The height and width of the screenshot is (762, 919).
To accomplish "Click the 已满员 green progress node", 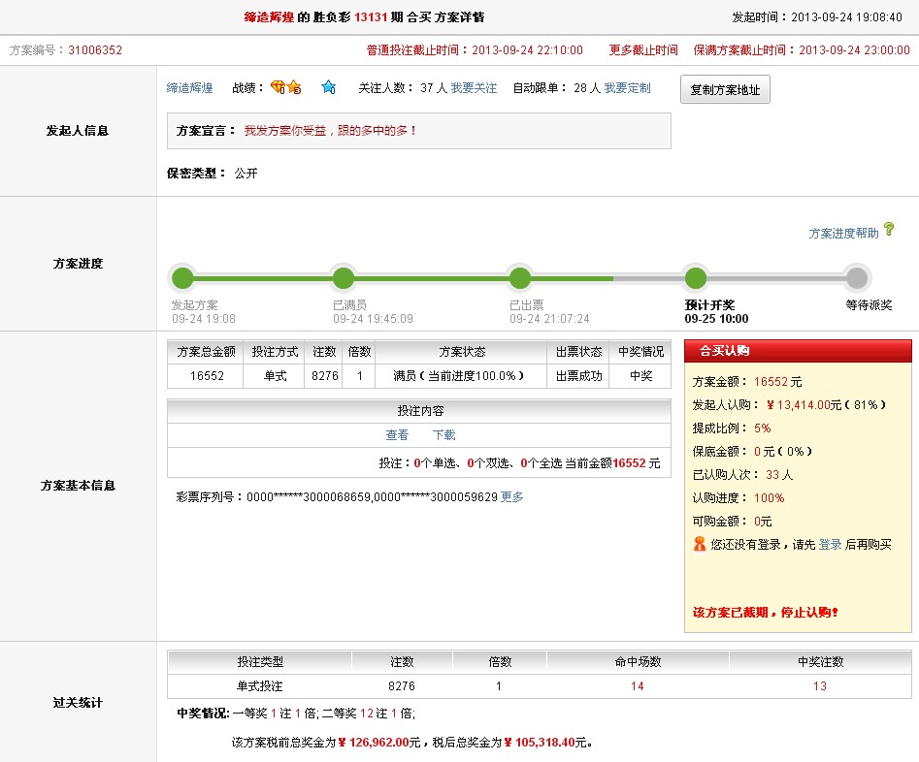I will tap(344, 279).
